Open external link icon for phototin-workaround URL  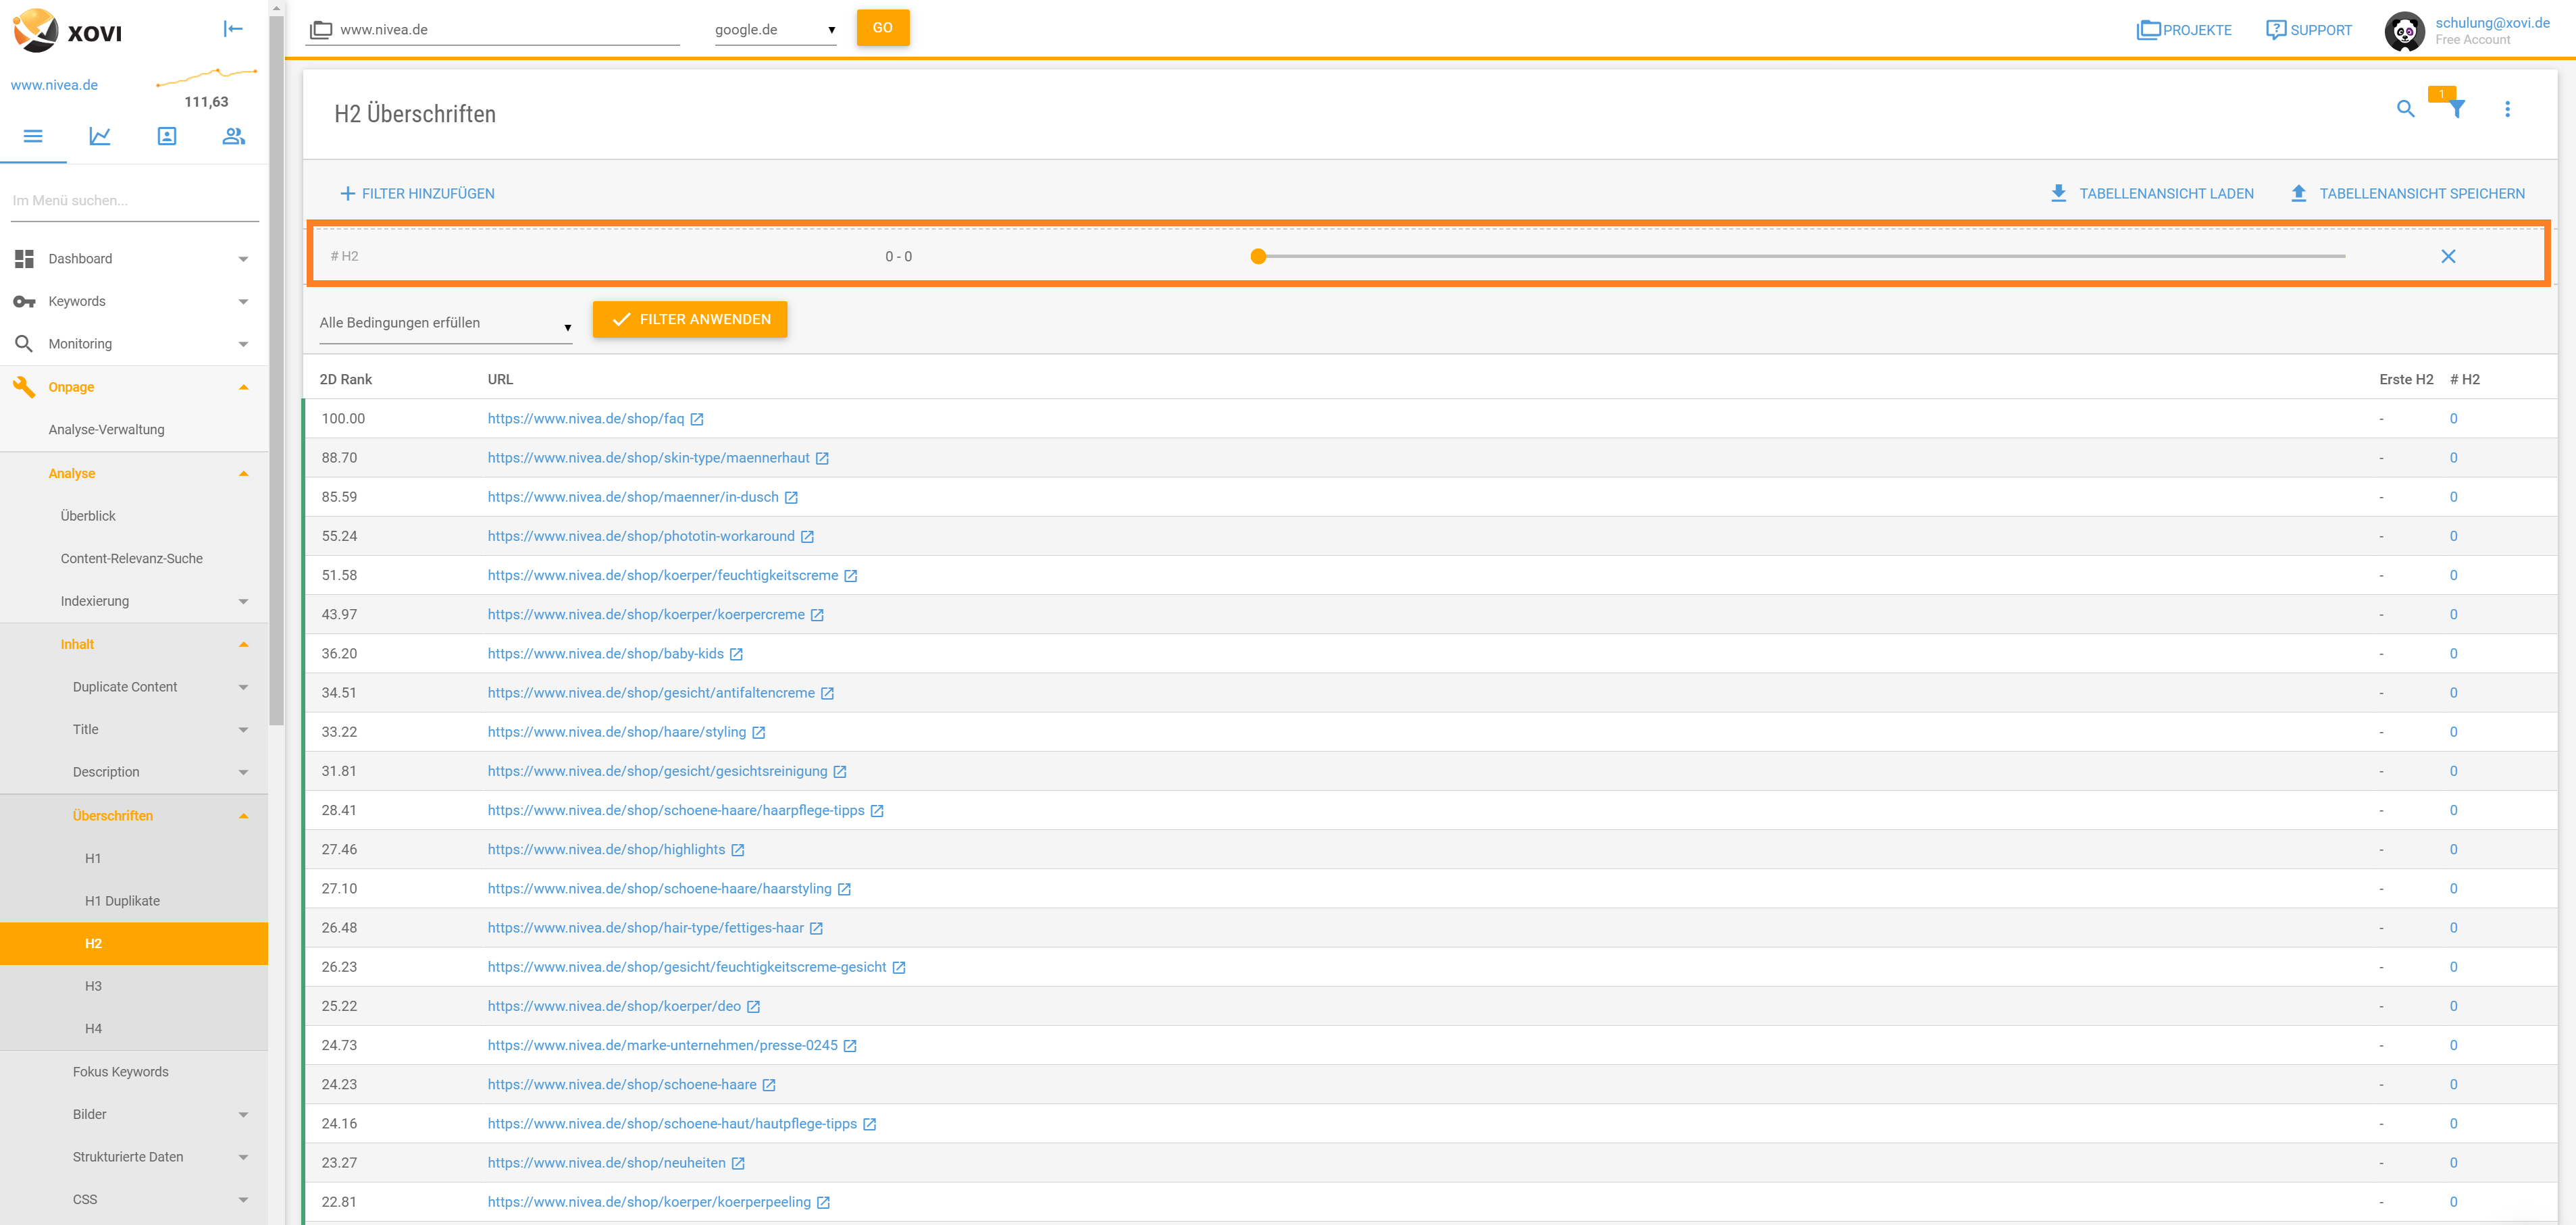coord(807,537)
